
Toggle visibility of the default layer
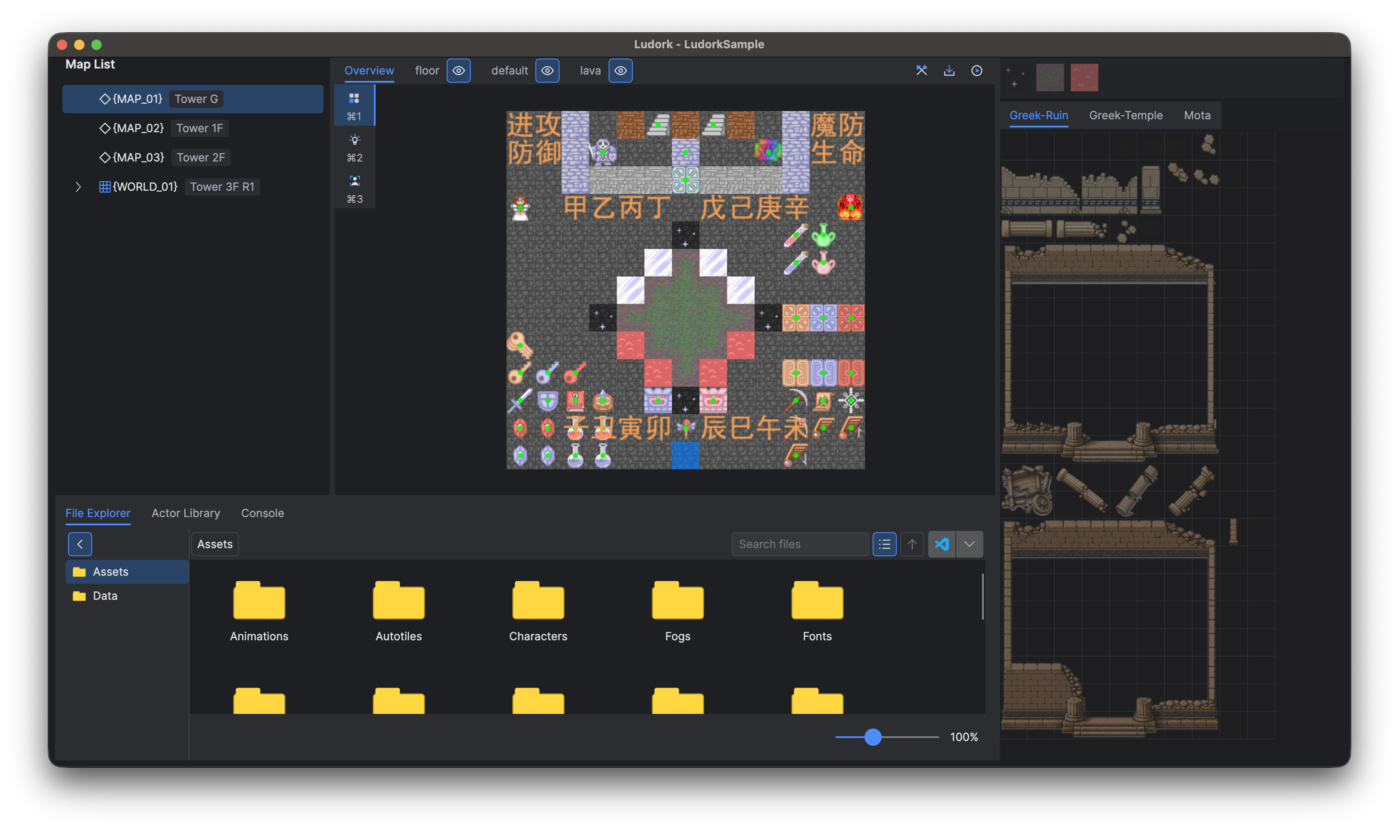point(547,71)
